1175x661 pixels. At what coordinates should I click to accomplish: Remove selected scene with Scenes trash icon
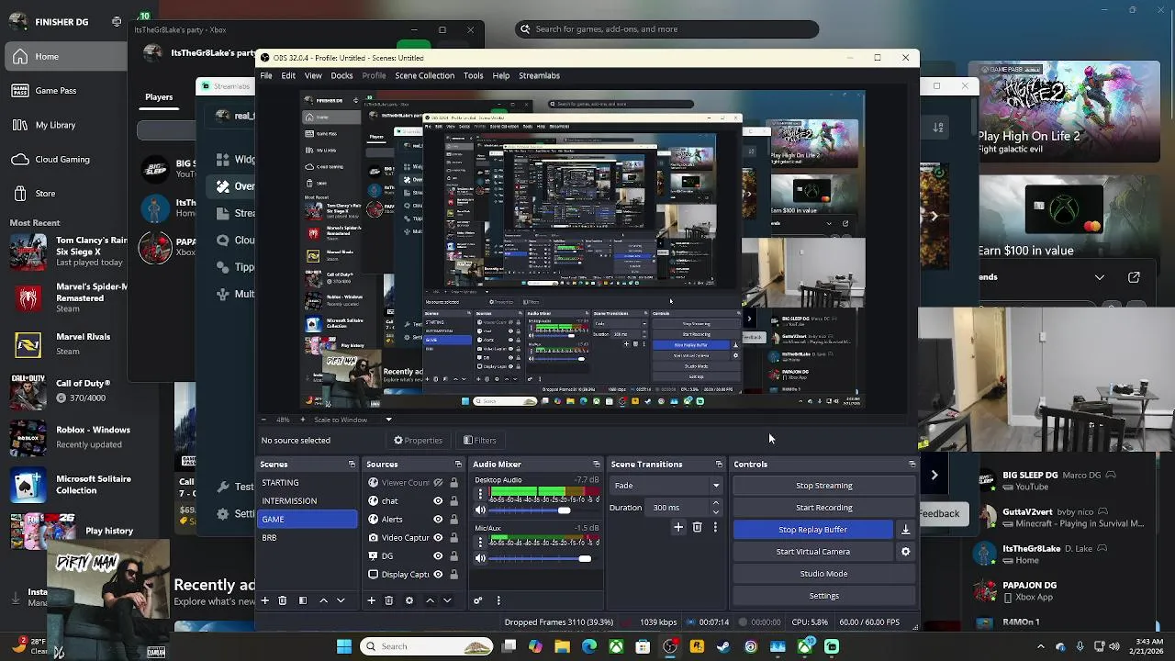coord(283,600)
